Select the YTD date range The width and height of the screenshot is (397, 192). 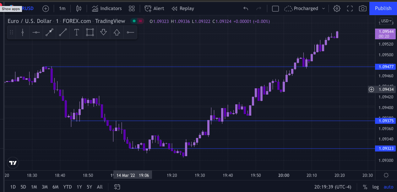coord(68,187)
